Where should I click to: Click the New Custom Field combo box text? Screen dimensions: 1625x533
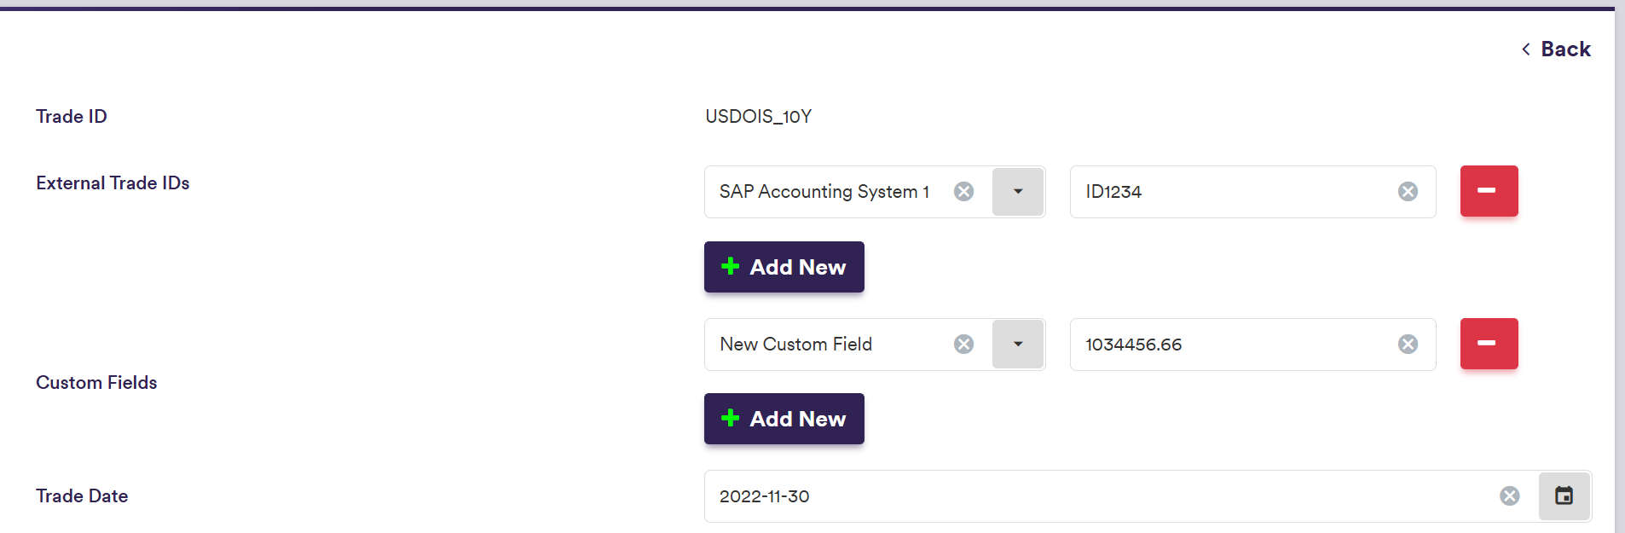coord(796,345)
